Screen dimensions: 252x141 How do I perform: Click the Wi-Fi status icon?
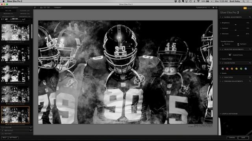(x=198, y=1)
